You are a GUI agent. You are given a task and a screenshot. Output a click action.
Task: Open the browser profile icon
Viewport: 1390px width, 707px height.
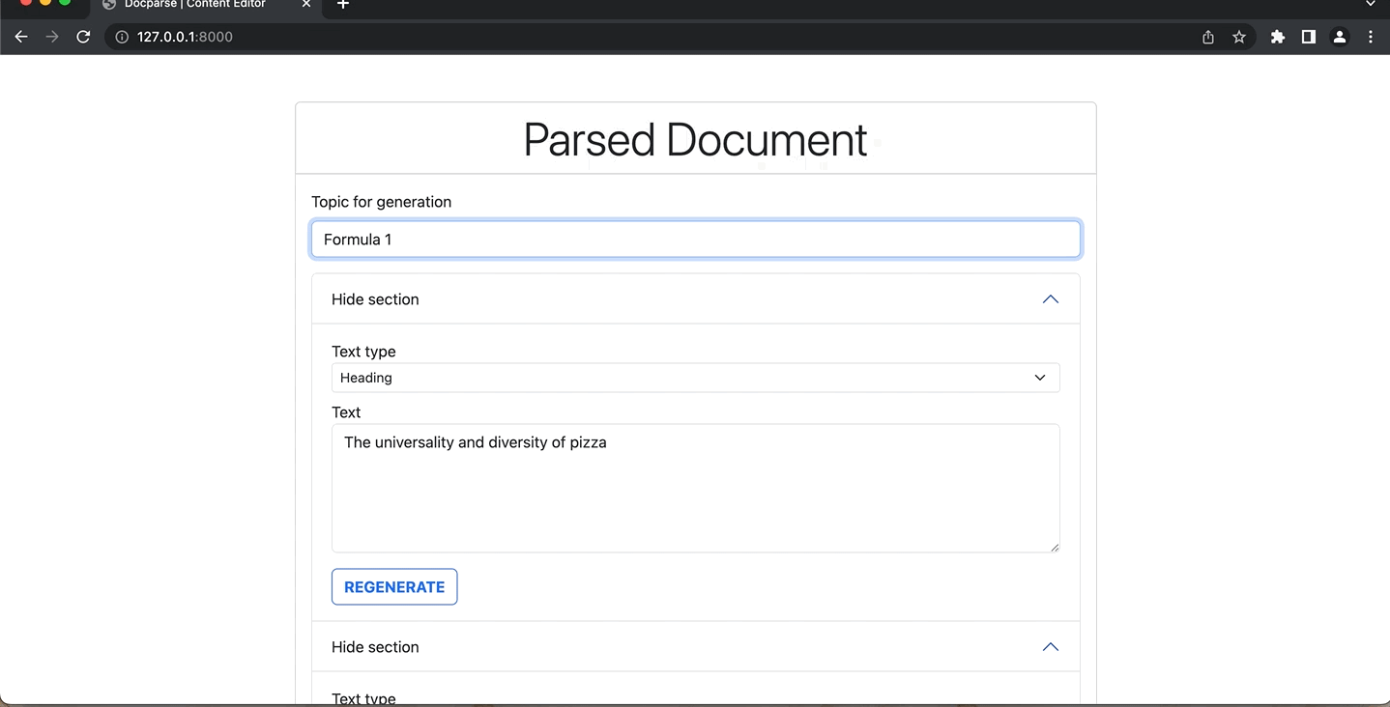click(1339, 37)
